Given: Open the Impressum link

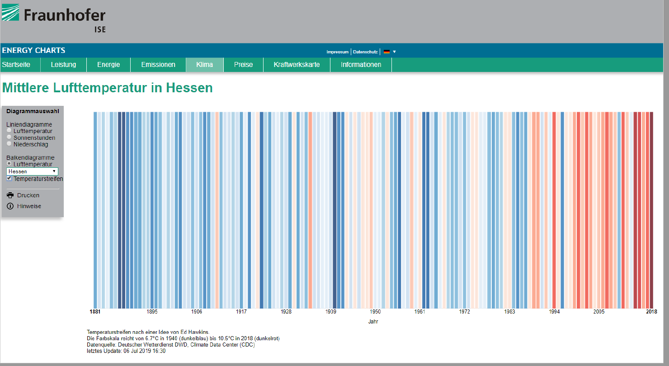Looking at the screenshot, I should click(x=337, y=52).
